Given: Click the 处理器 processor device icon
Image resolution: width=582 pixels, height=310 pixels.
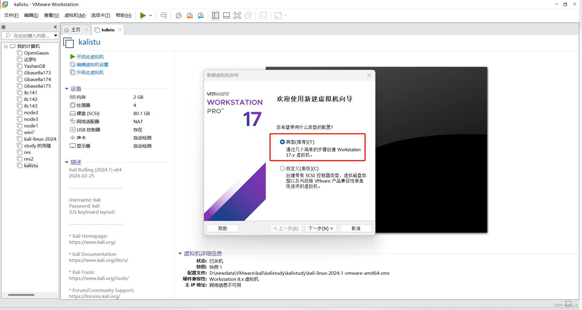Looking at the screenshot, I should [72, 105].
